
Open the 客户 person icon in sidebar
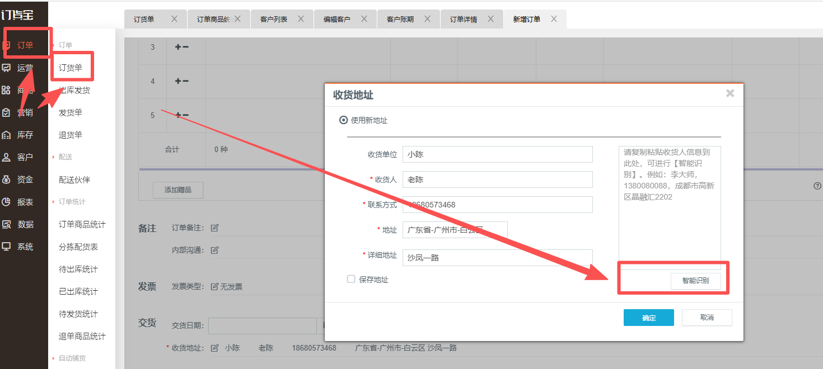6,157
